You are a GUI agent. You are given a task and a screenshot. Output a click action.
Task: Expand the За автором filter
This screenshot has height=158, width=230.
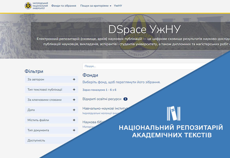[x=51, y=79]
